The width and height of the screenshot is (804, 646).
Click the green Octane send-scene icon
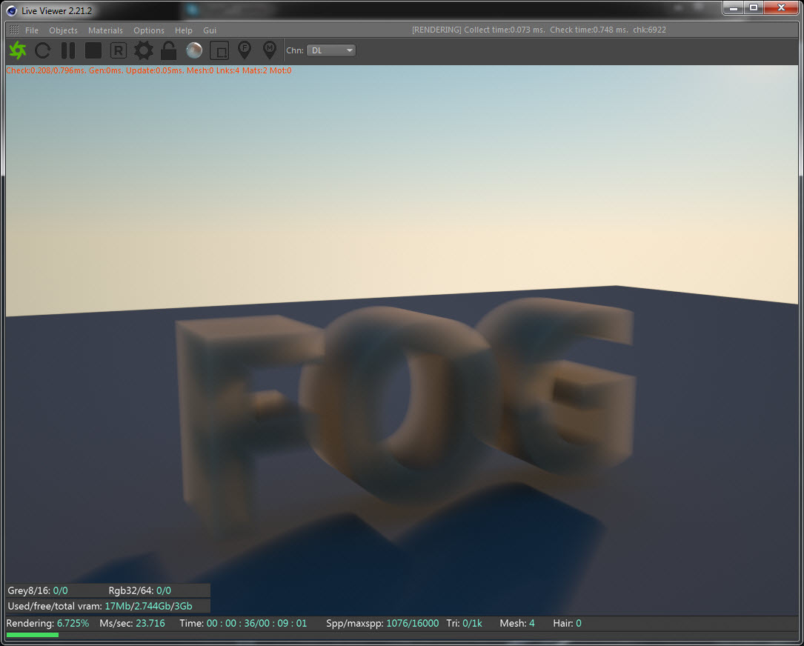[x=18, y=50]
